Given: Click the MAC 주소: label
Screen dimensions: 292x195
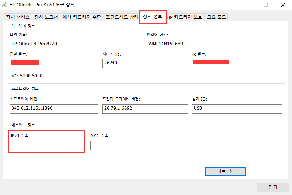Looking at the screenshot, I should click(x=100, y=136).
